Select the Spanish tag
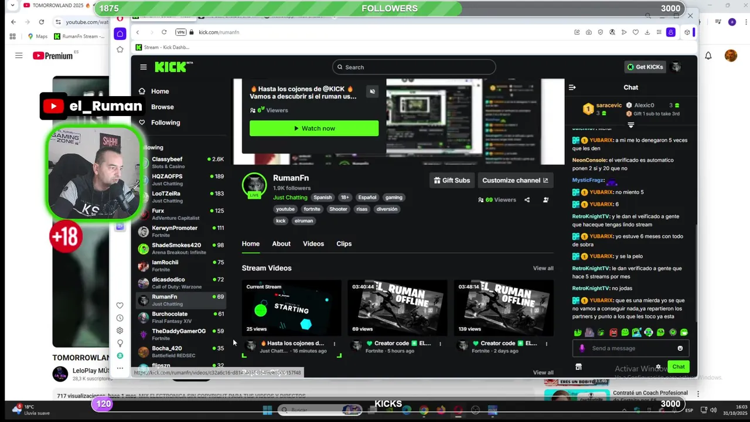The height and width of the screenshot is (422, 750). click(322, 198)
